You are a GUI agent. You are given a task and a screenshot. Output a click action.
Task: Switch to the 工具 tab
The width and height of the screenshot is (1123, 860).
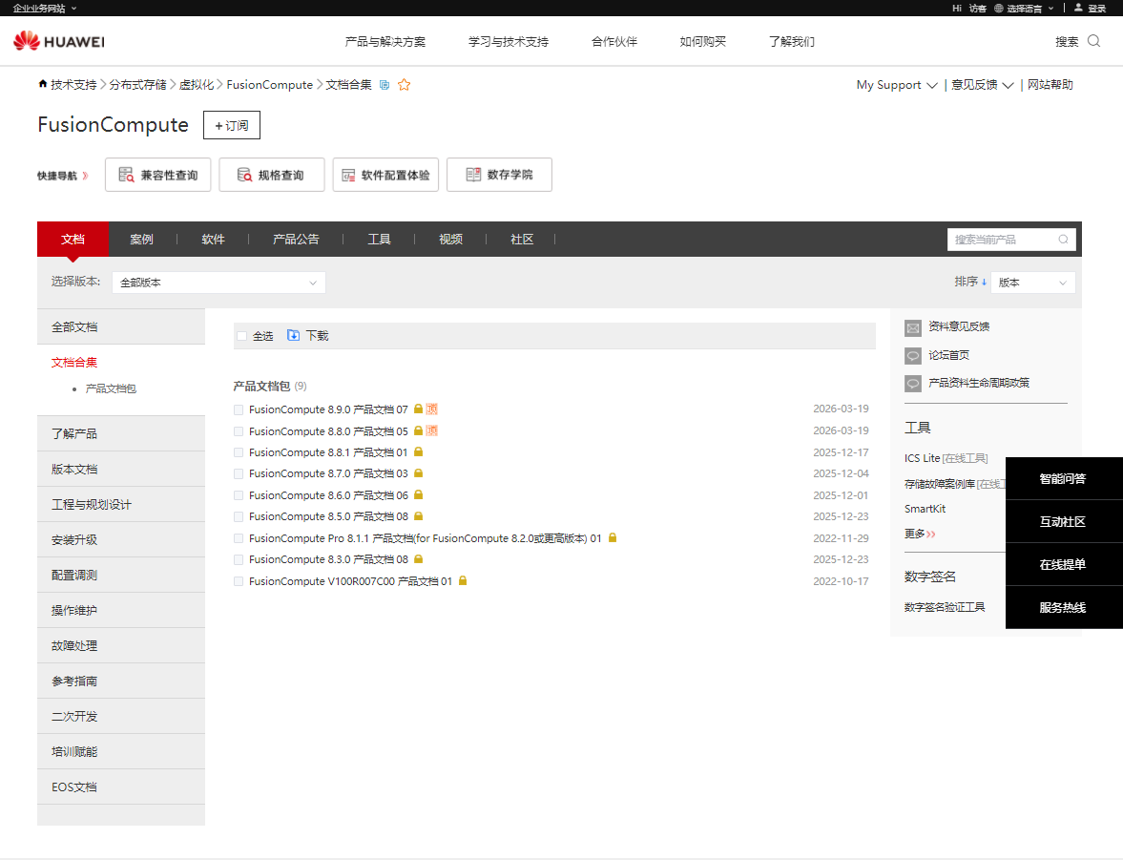(379, 240)
